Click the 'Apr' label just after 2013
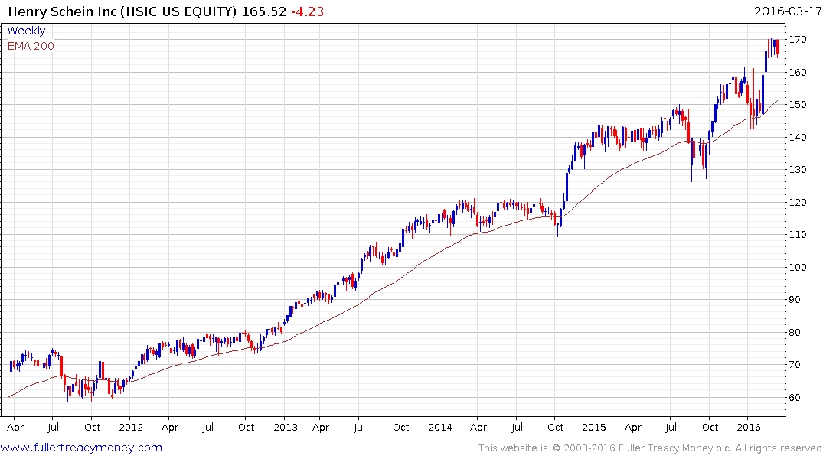823x459 pixels. tap(321, 427)
